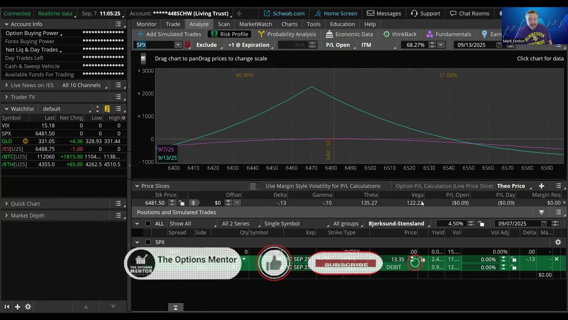568x320 pixels.
Task: Switch to the MarketWatch tab
Action: click(x=256, y=24)
